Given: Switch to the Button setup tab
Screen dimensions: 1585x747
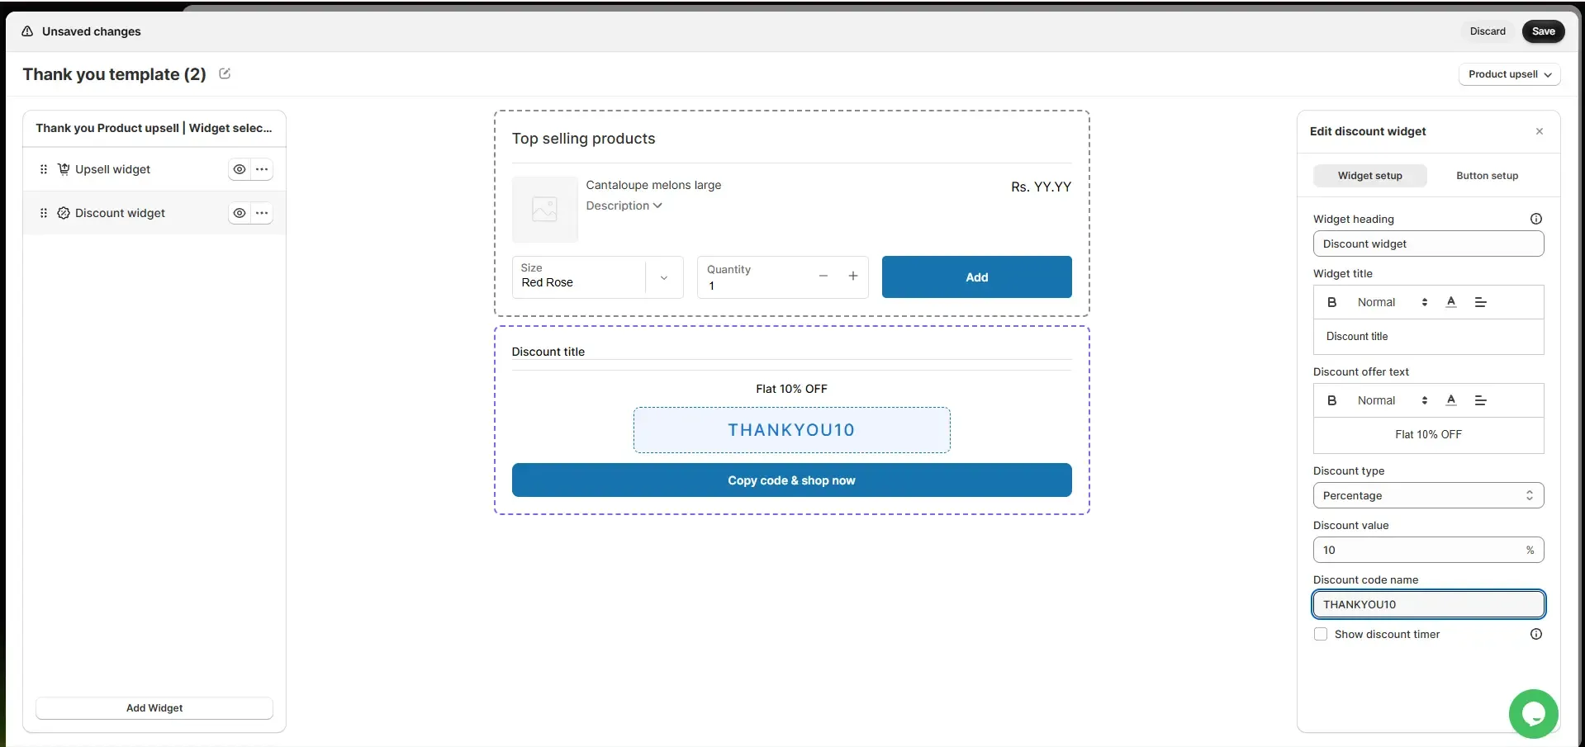Looking at the screenshot, I should tap(1487, 176).
